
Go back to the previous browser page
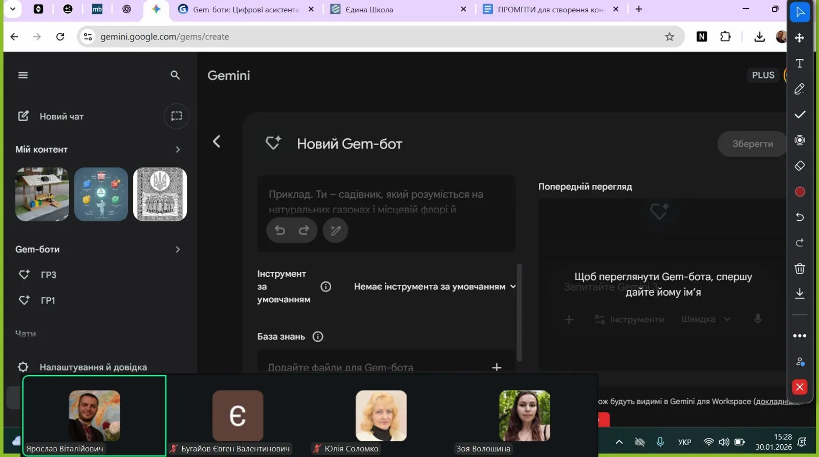coord(14,36)
